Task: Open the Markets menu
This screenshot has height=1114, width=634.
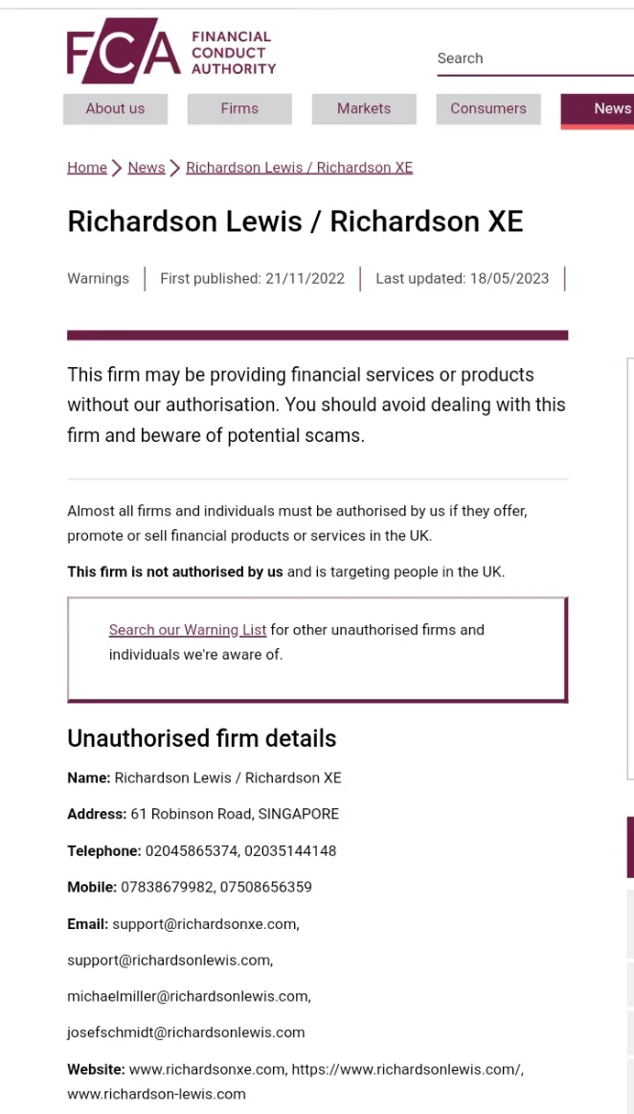Action: click(364, 108)
